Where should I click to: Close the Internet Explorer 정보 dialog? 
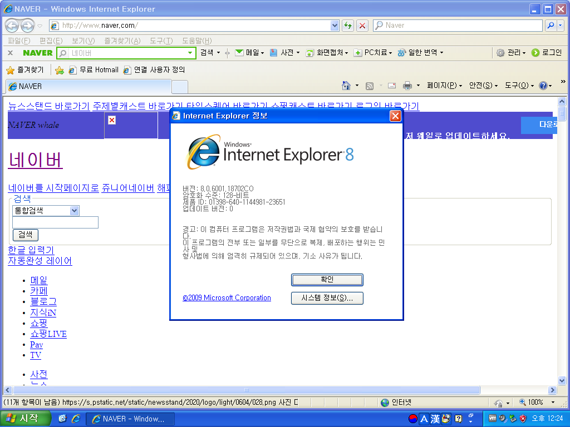pos(395,116)
